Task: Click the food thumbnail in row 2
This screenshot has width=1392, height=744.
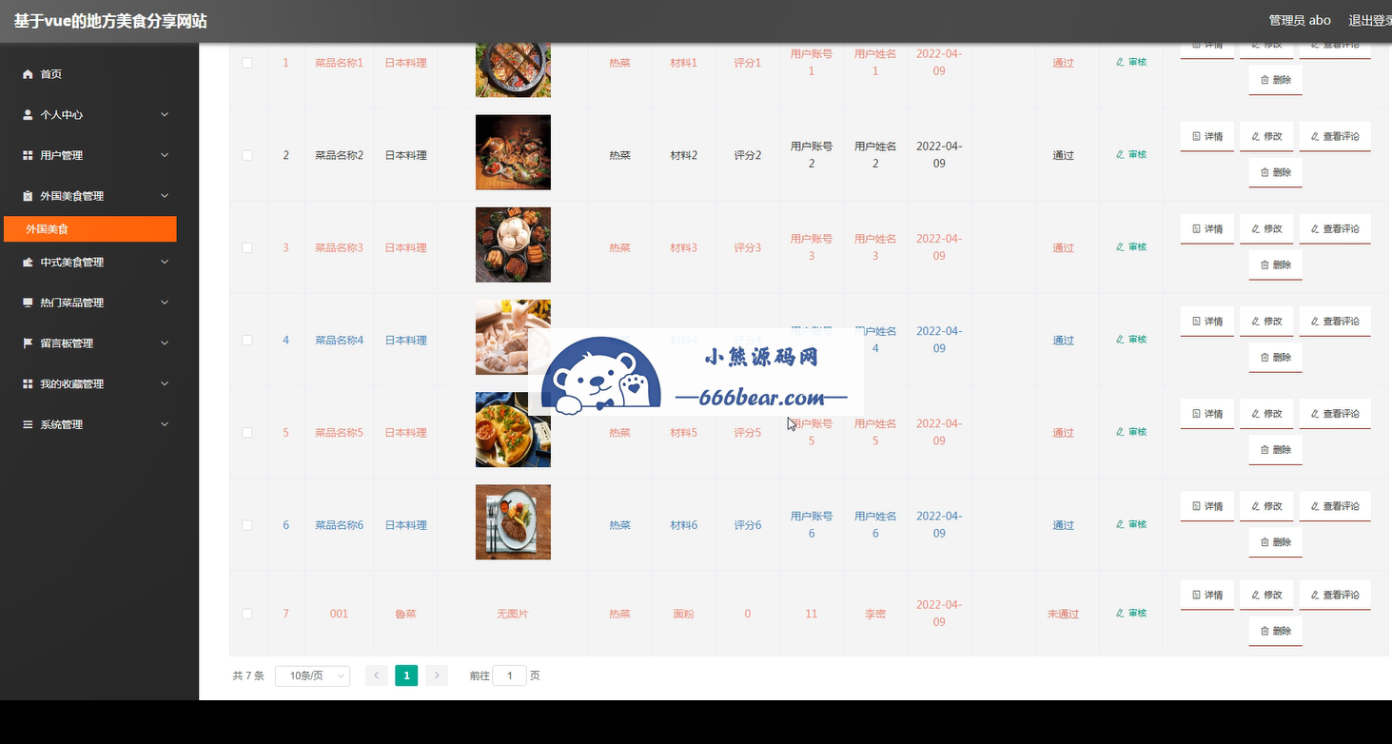Action: [513, 152]
